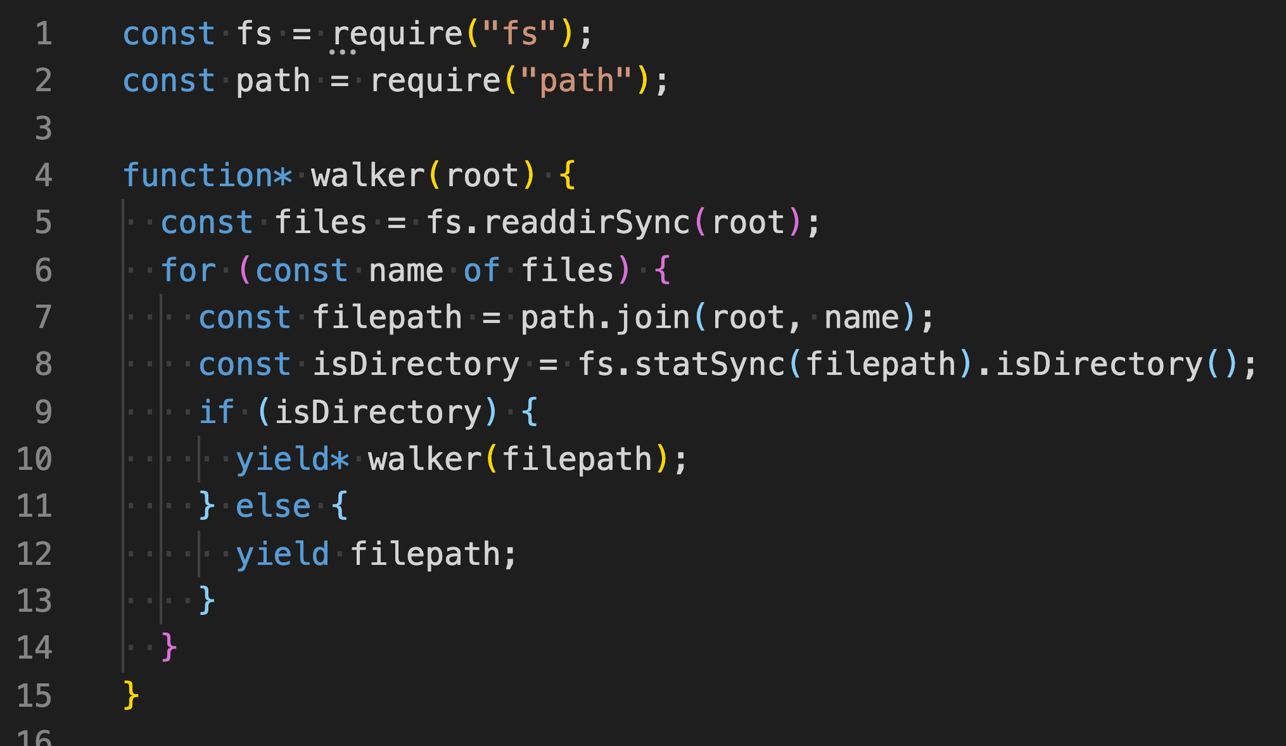Image resolution: width=1286 pixels, height=746 pixels.
Task: Click the function* keyword on line 4
Action: [x=207, y=175]
